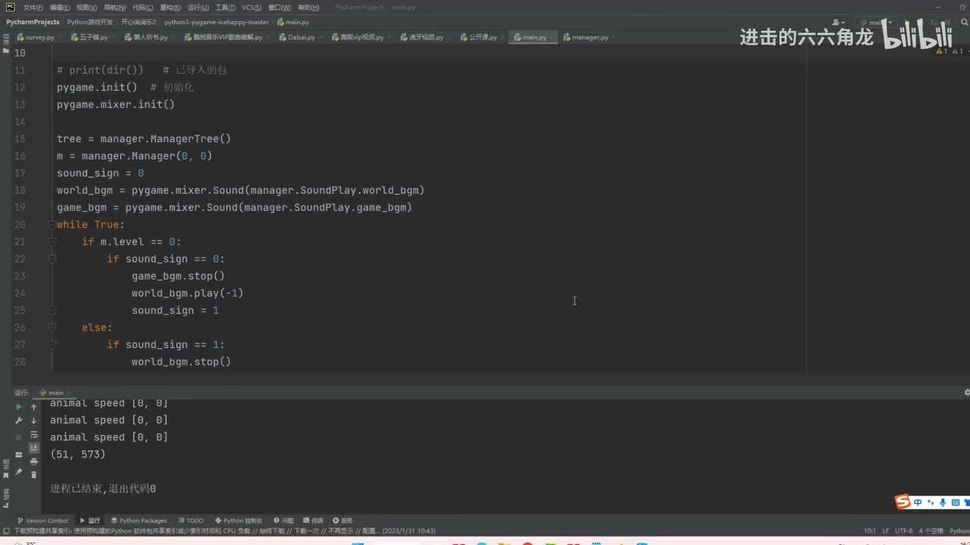The width and height of the screenshot is (970, 545).
Task: Open the Python Packages tool window
Action: (139, 521)
